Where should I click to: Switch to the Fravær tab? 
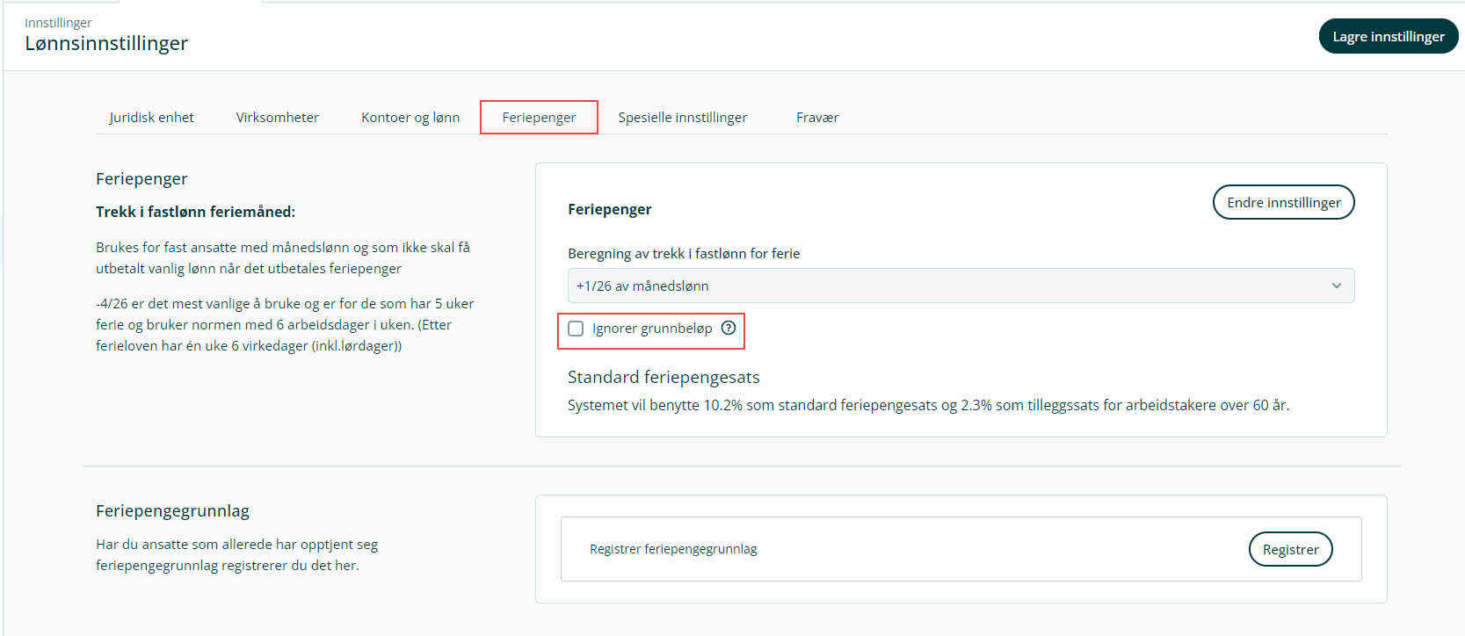816,118
